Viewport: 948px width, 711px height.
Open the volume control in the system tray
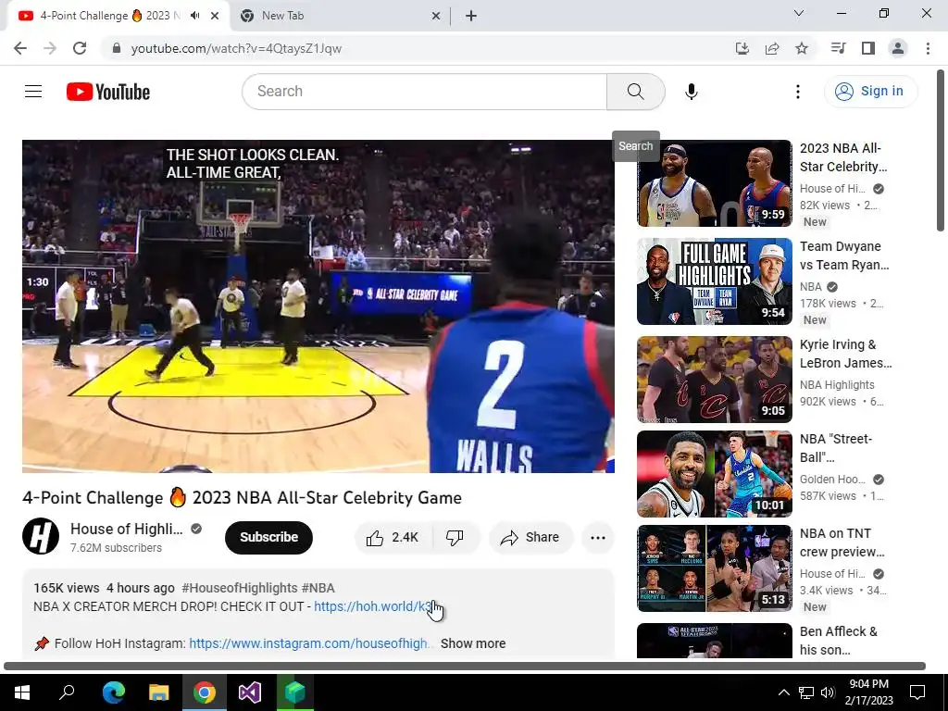828,692
